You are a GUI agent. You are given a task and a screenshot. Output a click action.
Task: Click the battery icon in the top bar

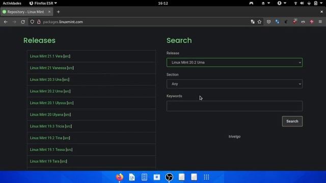click(316, 3)
